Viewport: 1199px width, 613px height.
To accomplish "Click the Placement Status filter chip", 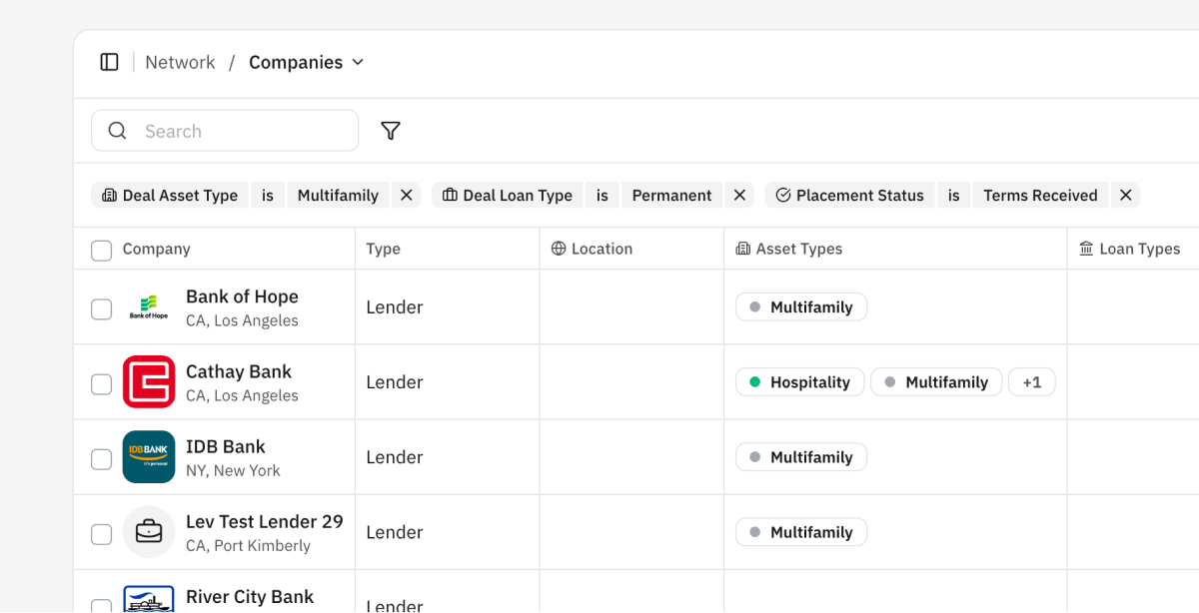I will (849, 195).
